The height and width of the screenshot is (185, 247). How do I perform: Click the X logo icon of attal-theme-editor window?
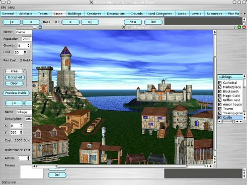(124, 27)
